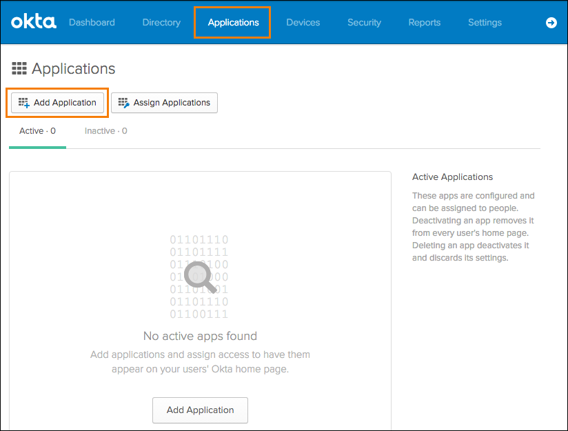568x431 pixels.
Task: Click the 'No active apps found' text
Action: tap(200, 336)
